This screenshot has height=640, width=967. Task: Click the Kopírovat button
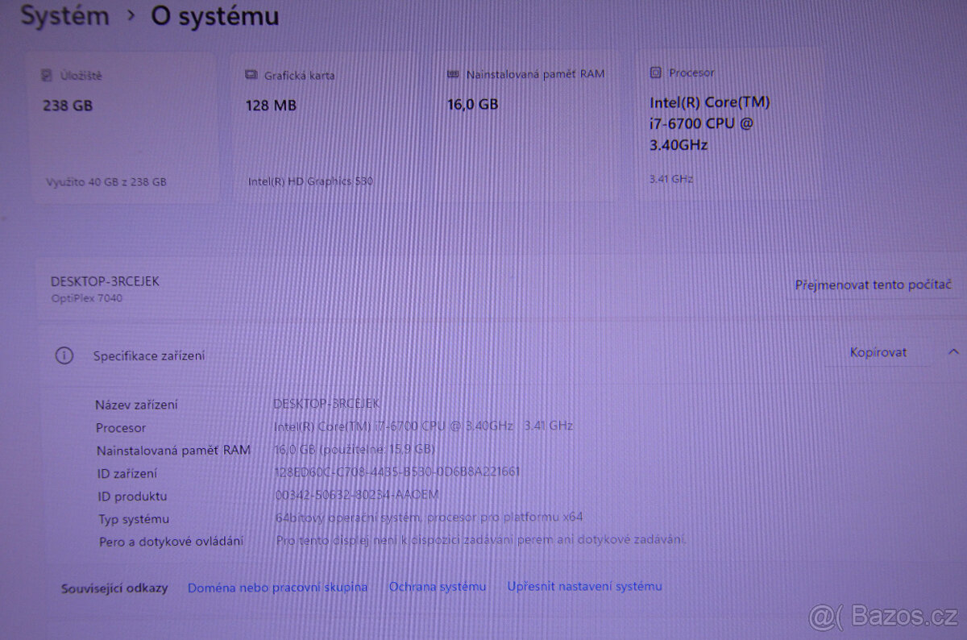[877, 351]
